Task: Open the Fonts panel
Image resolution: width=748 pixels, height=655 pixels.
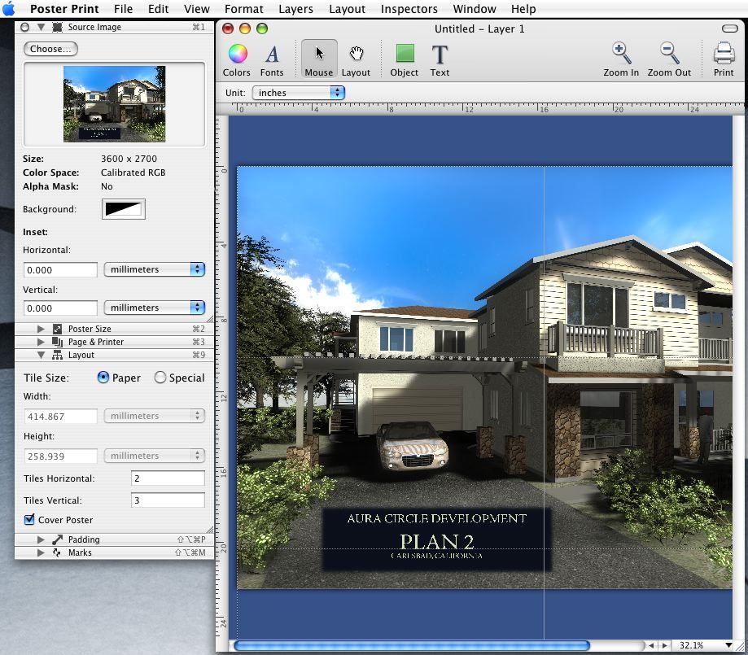Action: (272, 60)
